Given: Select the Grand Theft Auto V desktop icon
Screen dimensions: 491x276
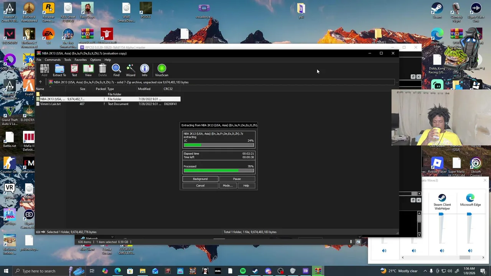Looking at the screenshot, I should point(10,116).
